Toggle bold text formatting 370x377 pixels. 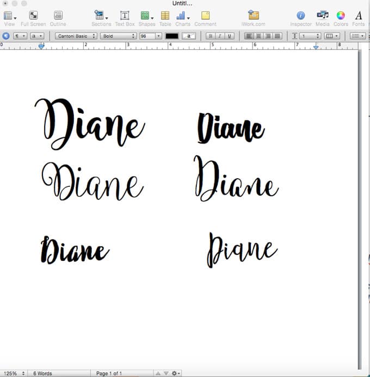(210, 36)
